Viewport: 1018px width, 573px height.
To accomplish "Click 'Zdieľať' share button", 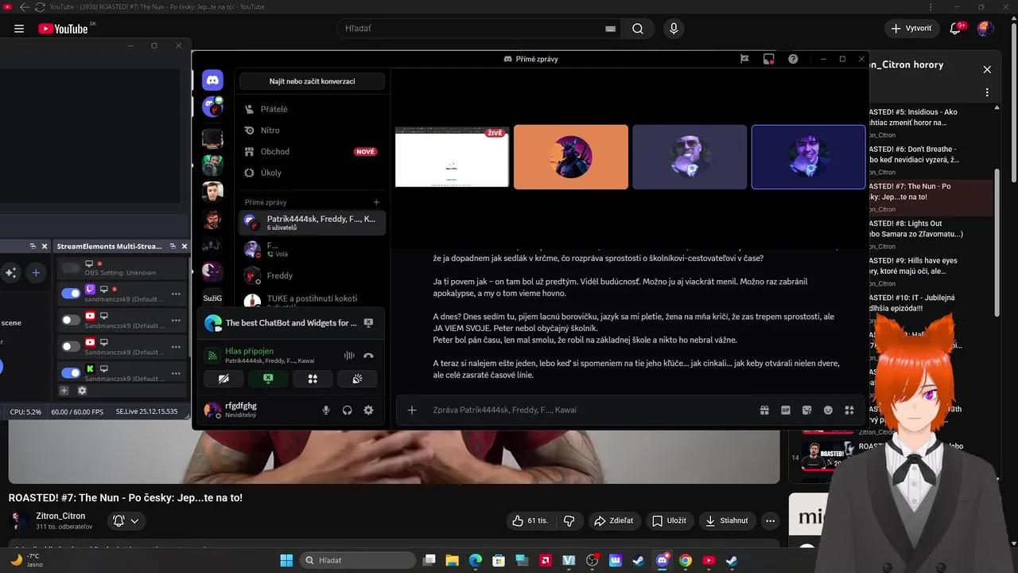I will coord(613,520).
